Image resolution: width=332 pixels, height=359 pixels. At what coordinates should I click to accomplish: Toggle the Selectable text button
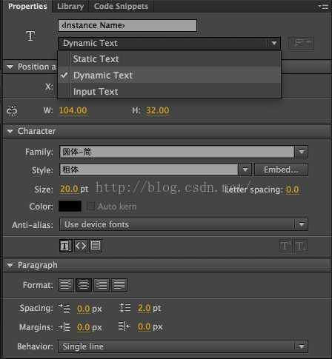pyautogui.click(x=66, y=246)
